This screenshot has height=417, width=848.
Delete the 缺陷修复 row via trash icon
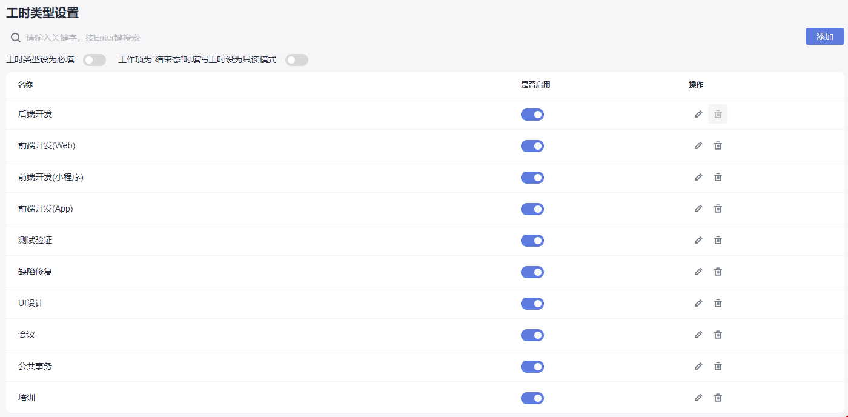718,272
